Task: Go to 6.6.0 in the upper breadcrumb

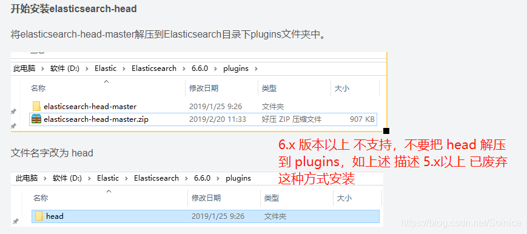Action: pyautogui.click(x=200, y=69)
